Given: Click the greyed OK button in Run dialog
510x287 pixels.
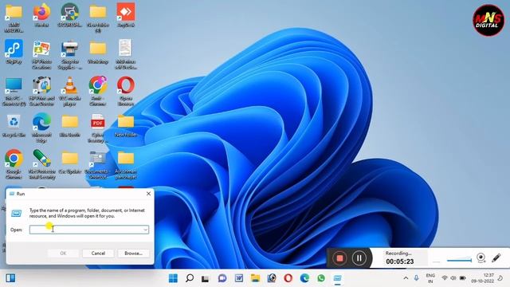Looking at the screenshot, I should point(63,254).
